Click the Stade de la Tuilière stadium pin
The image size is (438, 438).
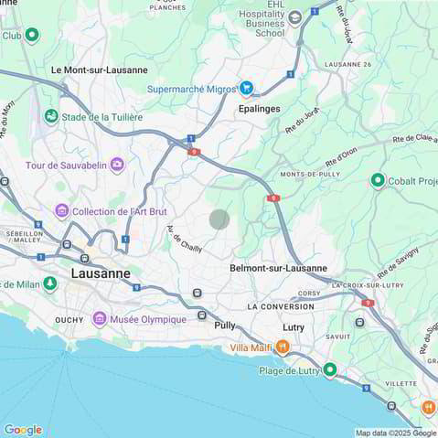pyautogui.click(x=51, y=116)
